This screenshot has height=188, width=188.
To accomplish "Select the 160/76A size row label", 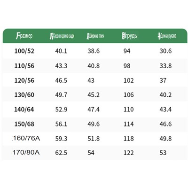I will 27,139.
